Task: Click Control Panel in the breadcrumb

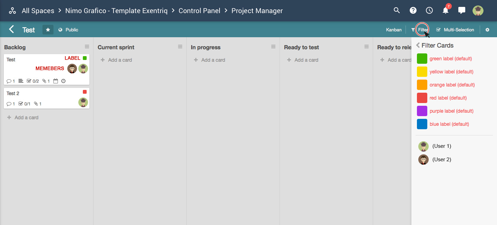Action: (199, 11)
